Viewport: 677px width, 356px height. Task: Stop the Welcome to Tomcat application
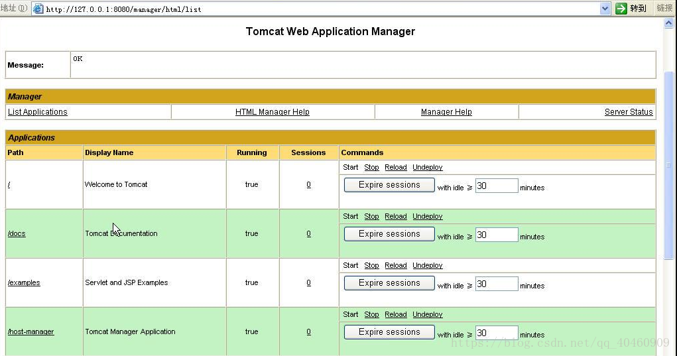point(371,168)
